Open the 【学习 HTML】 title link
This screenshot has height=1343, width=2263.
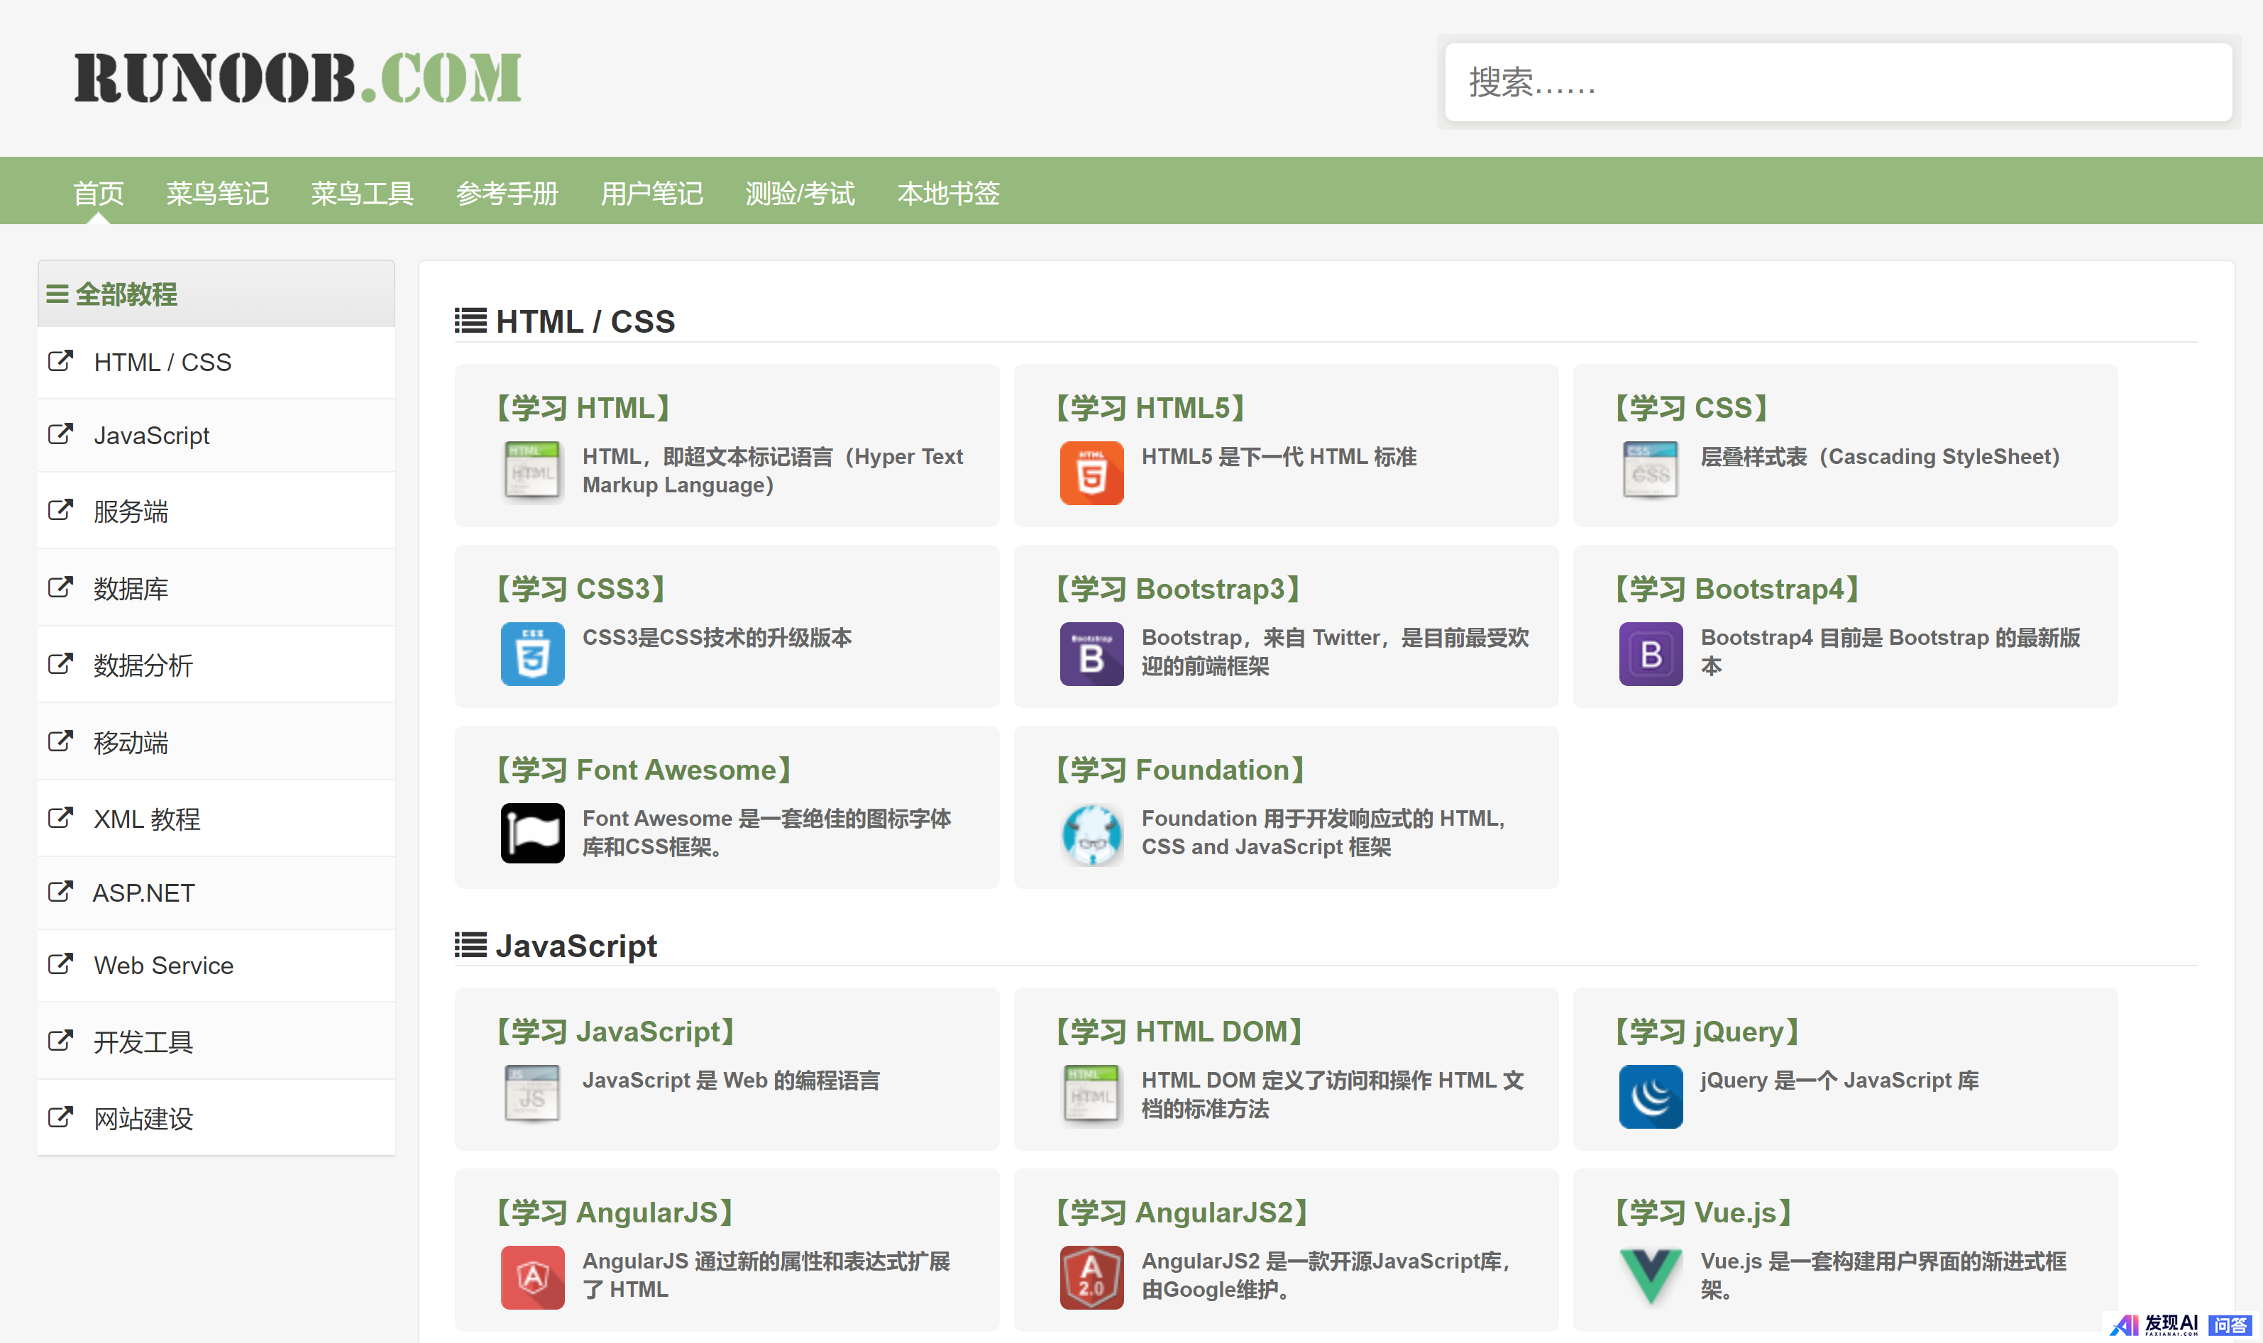coord(583,408)
